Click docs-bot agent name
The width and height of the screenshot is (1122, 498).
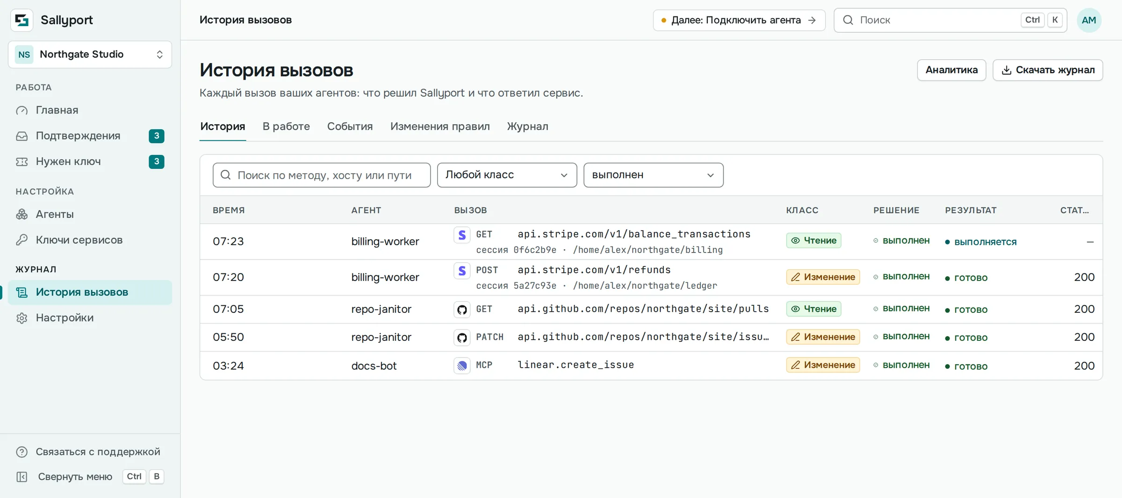(x=374, y=366)
